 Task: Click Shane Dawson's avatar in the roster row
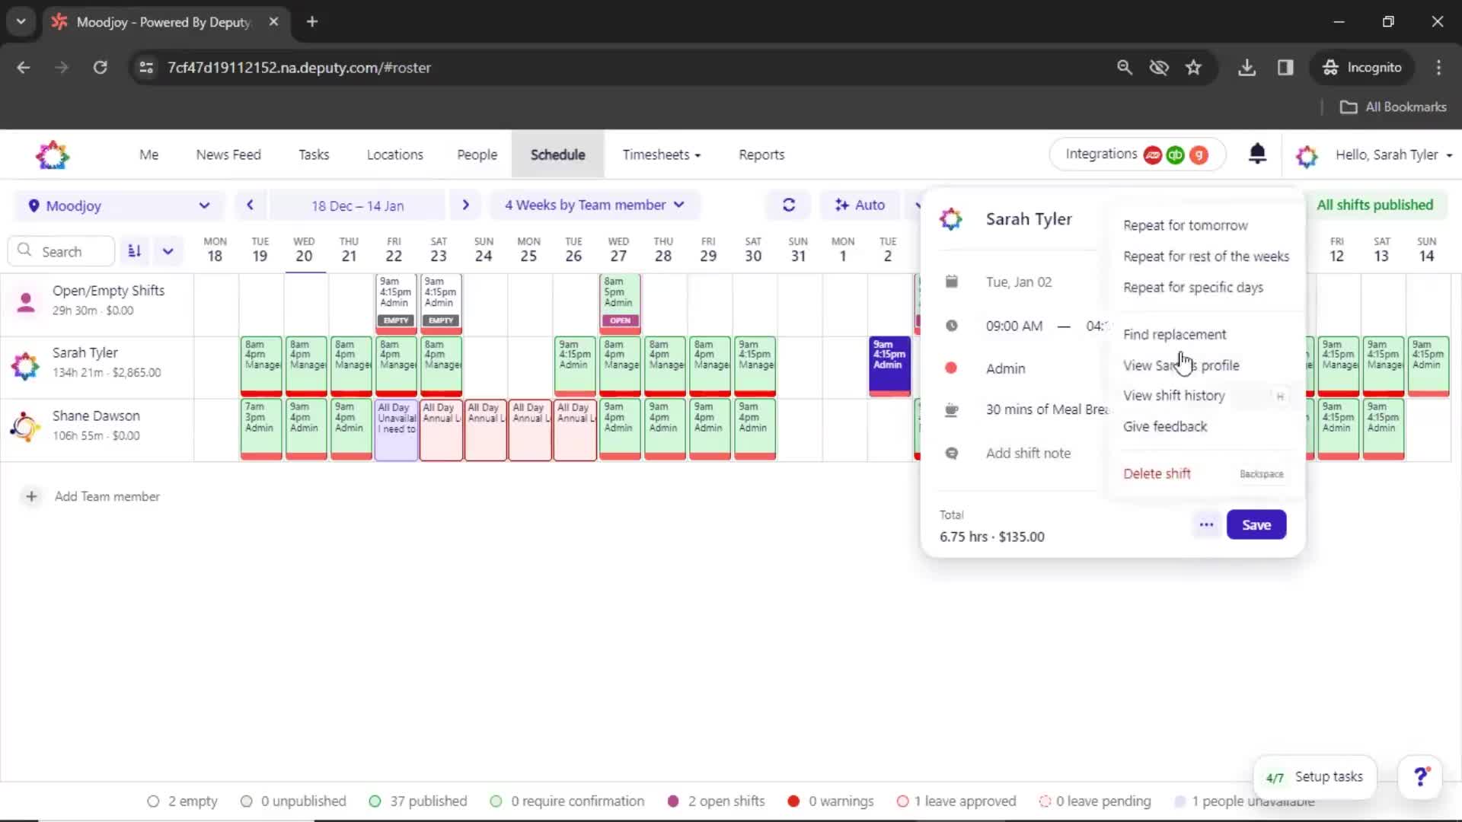[x=25, y=427]
